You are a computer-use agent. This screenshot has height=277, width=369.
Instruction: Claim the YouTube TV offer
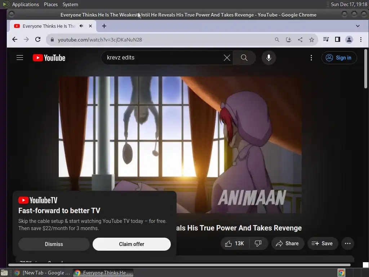point(132,244)
